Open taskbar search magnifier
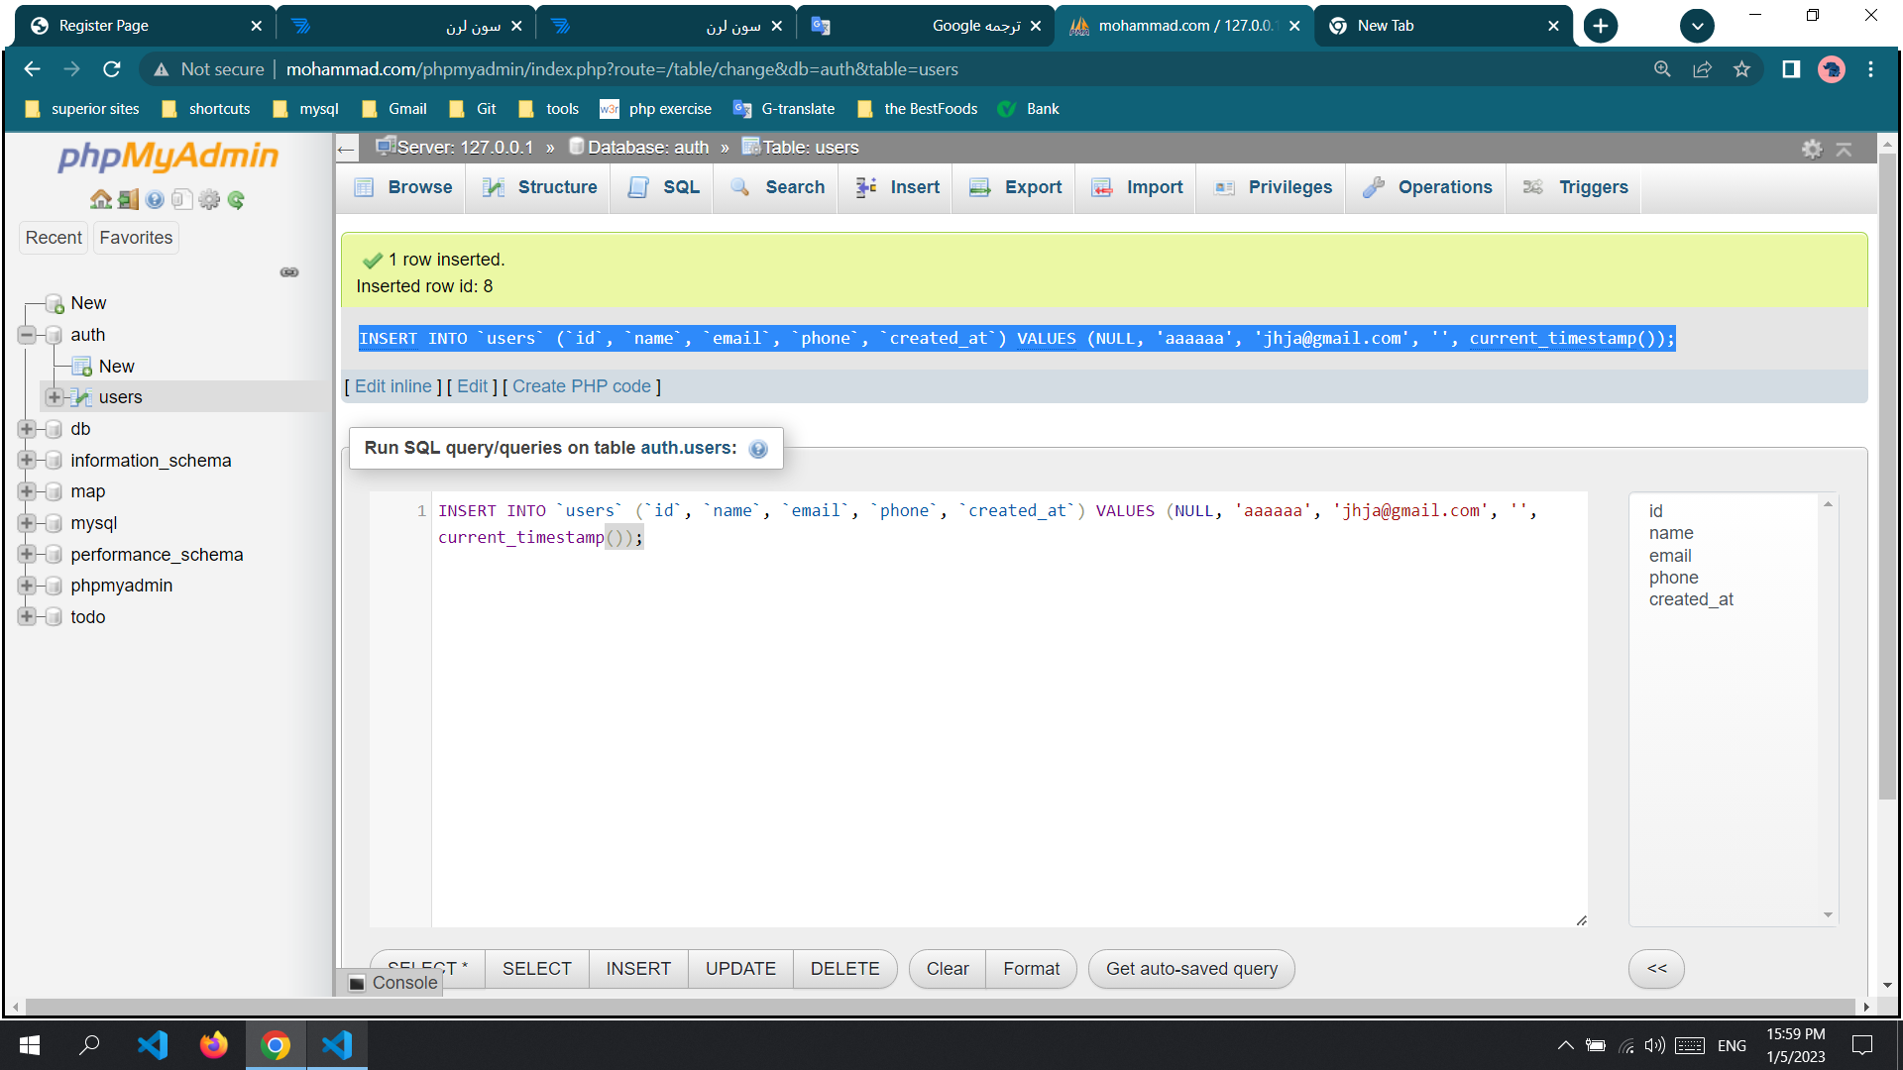This screenshot has width=1903, height=1070. pyautogui.click(x=89, y=1045)
